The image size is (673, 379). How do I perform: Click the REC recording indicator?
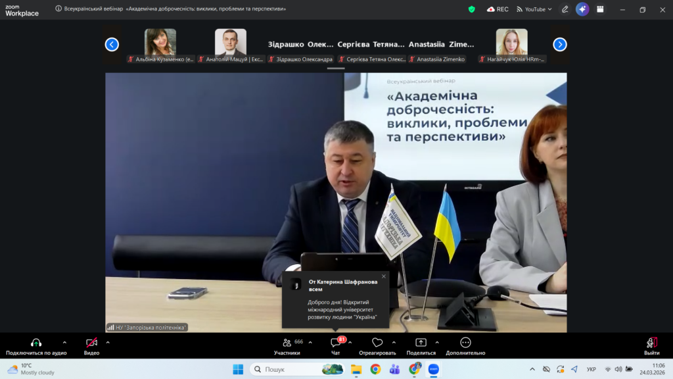[x=498, y=9]
